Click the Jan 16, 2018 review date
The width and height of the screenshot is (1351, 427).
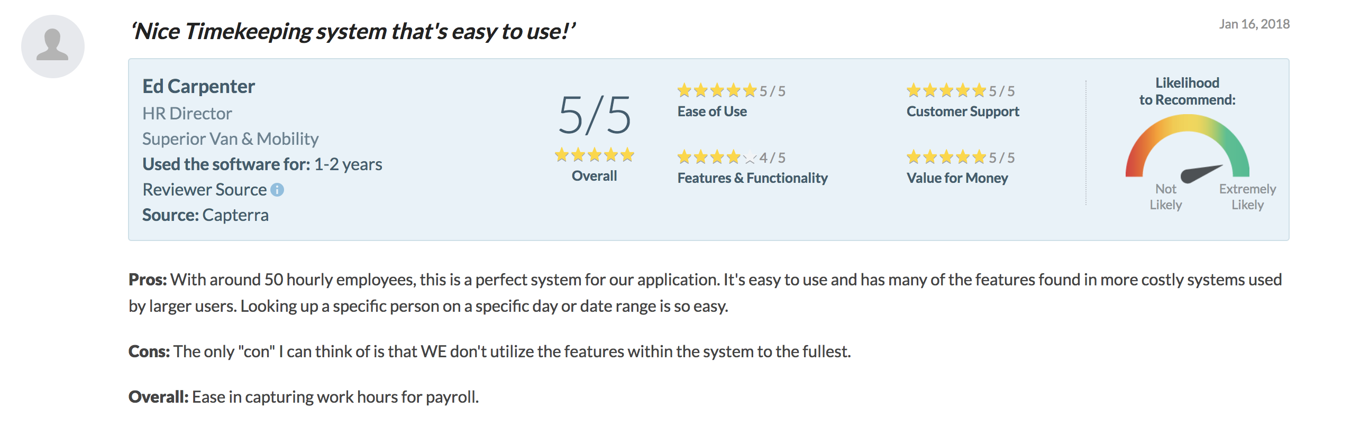[1254, 24]
